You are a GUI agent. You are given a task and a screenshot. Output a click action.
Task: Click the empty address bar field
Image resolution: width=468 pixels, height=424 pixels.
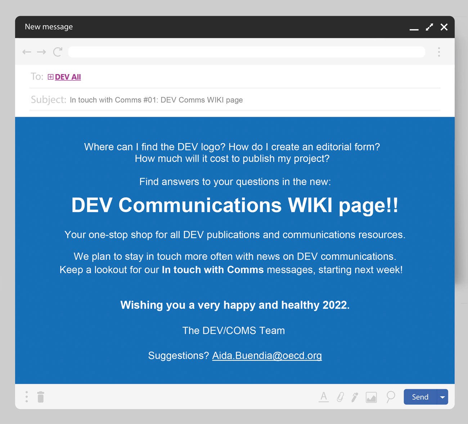tap(247, 52)
